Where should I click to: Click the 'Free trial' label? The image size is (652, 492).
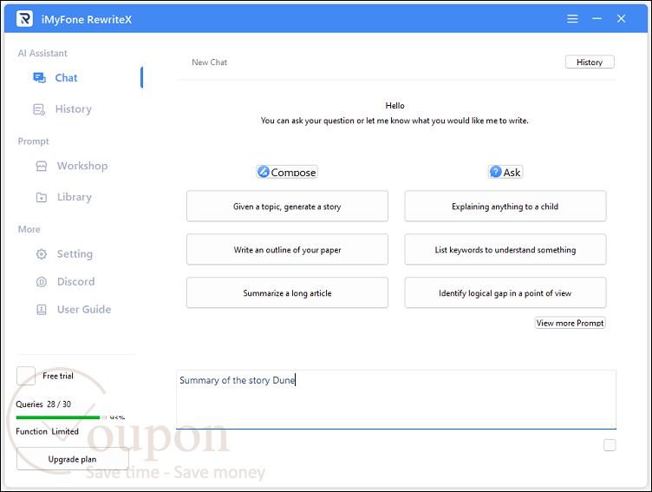click(58, 376)
